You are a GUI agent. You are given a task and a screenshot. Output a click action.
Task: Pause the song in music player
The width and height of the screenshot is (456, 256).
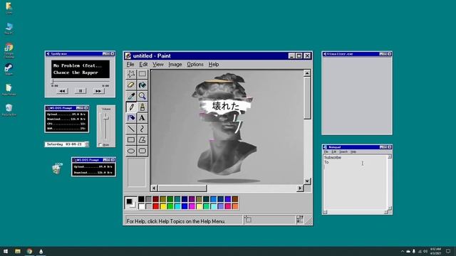click(x=81, y=91)
